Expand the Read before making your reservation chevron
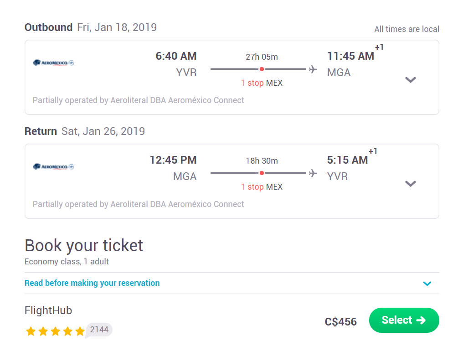 coord(427,284)
